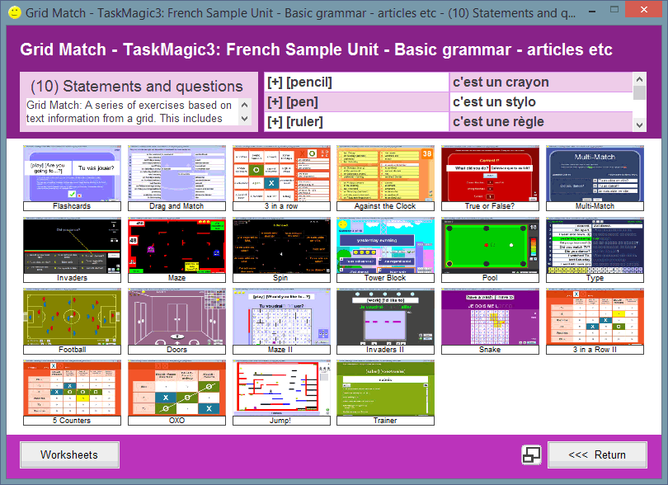
Task: Start the Spin game
Action: tap(281, 250)
